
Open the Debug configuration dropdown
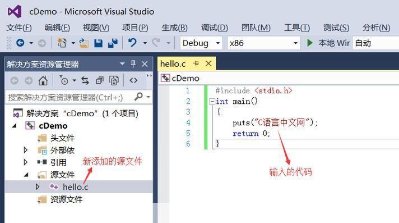tap(201, 43)
